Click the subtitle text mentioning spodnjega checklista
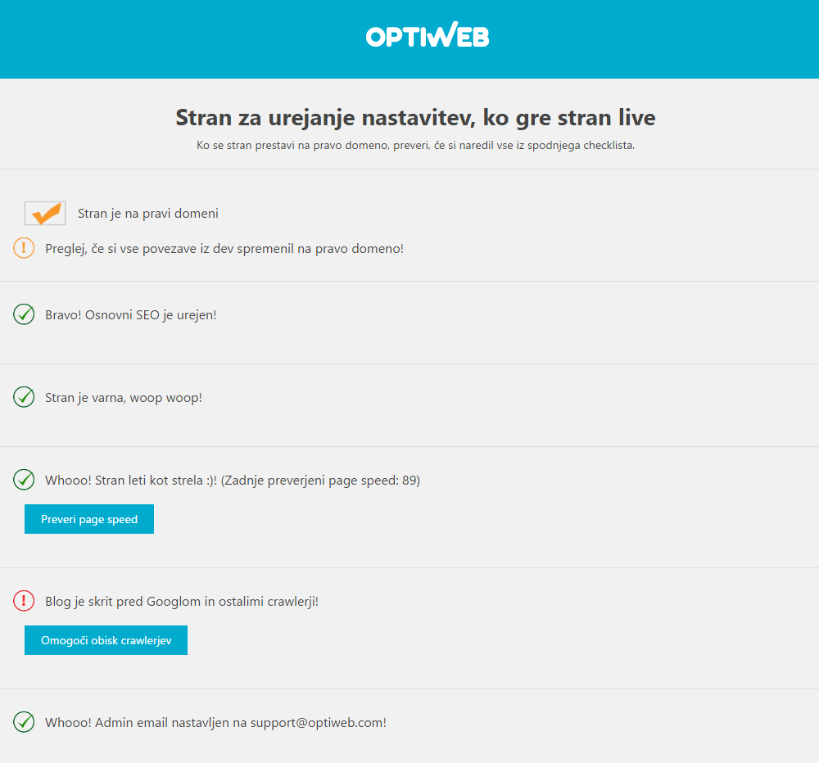The height and width of the screenshot is (763, 819). click(415, 146)
